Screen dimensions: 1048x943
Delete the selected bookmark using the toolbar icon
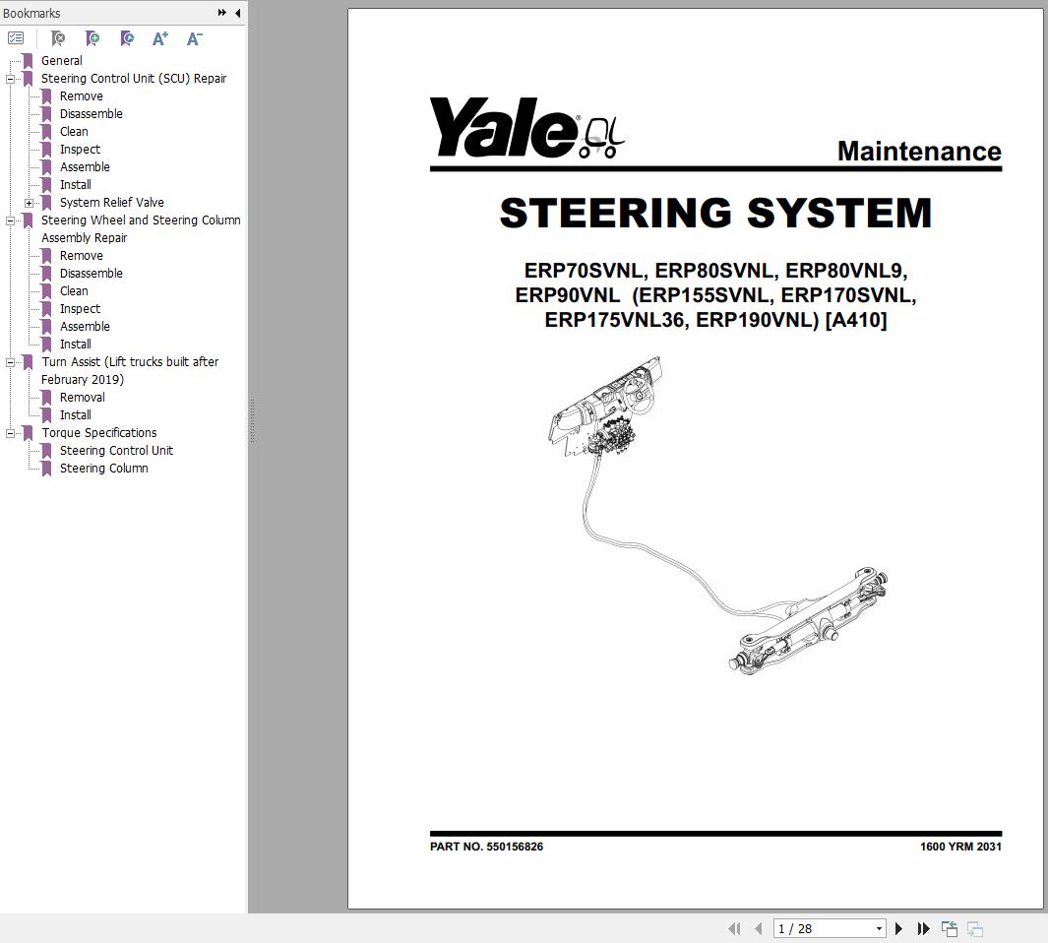click(57, 37)
